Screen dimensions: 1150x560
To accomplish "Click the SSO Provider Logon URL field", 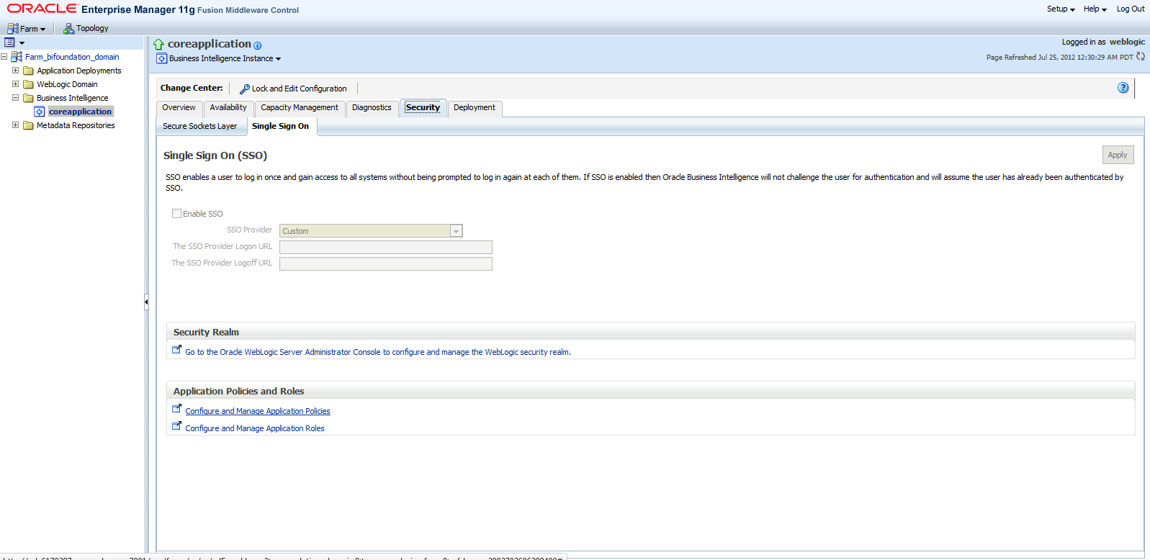I will tap(385, 248).
